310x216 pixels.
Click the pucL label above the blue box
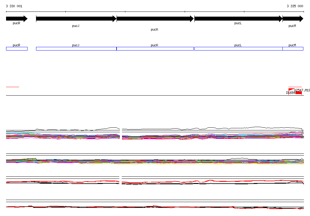[x=238, y=45]
